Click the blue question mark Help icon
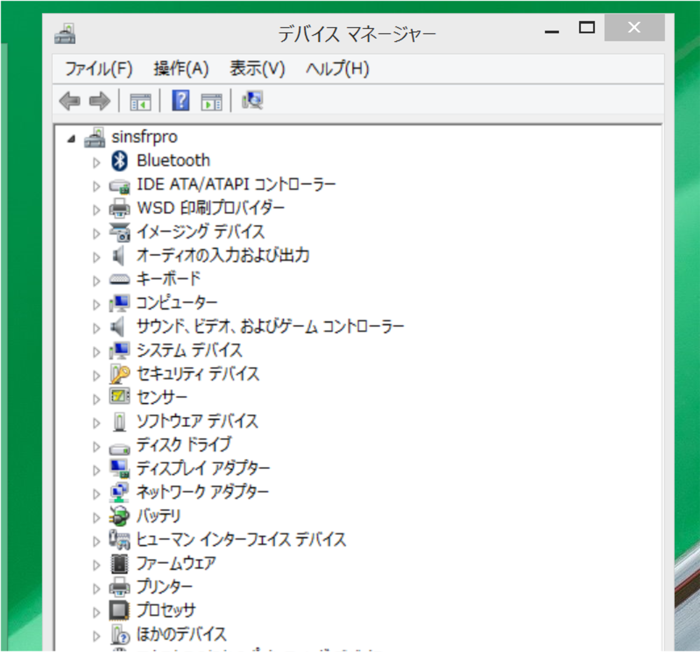Screen dimensions: 700x652 (181, 101)
